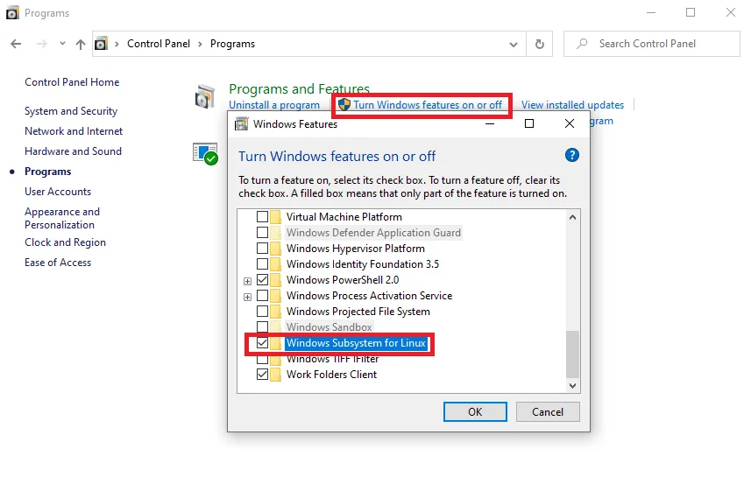Check Windows Process Activation Service
This screenshot has height=477, width=751.
[262, 296]
